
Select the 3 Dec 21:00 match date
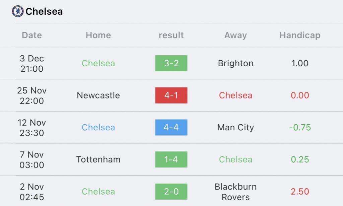32,63
